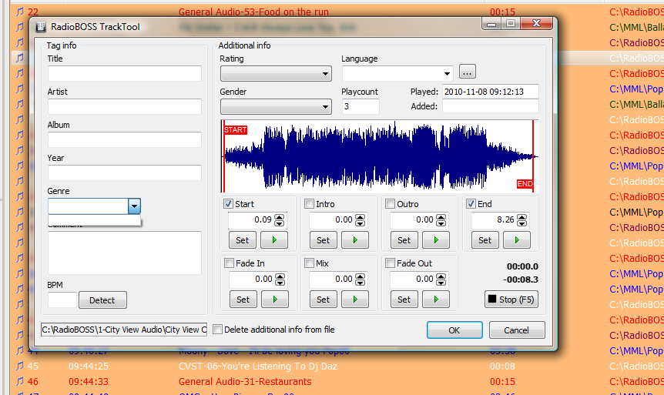Viewport: 664px width, 395px height.
Task: Decrease the End time value by one step
Action: (x=521, y=223)
